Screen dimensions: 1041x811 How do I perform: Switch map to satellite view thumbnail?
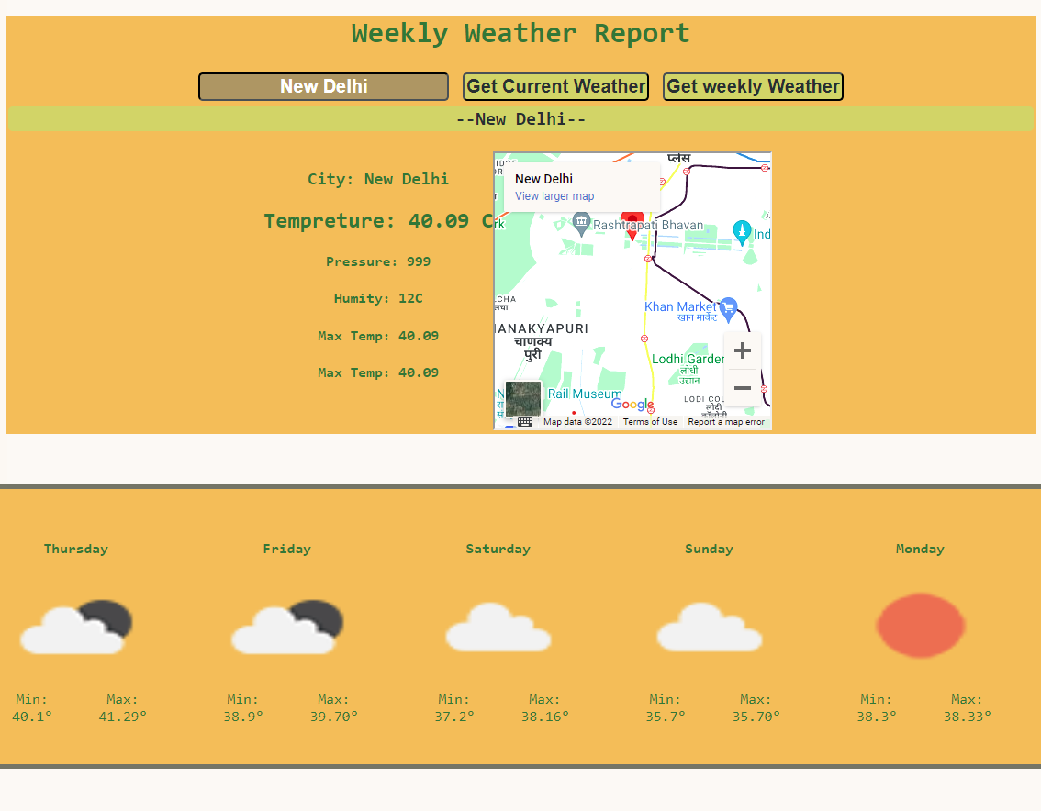coord(521,398)
